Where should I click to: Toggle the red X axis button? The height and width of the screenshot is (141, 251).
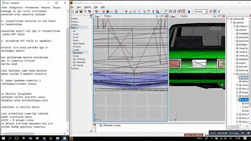tap(211, 11)
